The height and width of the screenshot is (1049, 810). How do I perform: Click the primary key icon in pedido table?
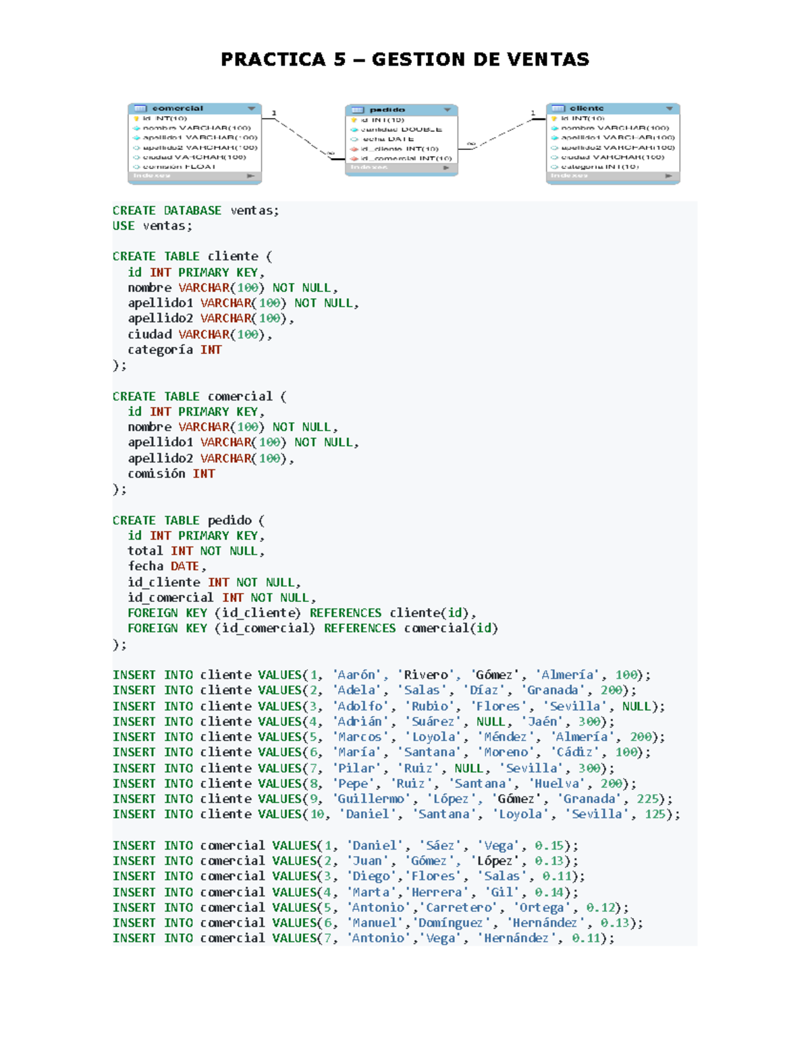(x=354, y=120)
